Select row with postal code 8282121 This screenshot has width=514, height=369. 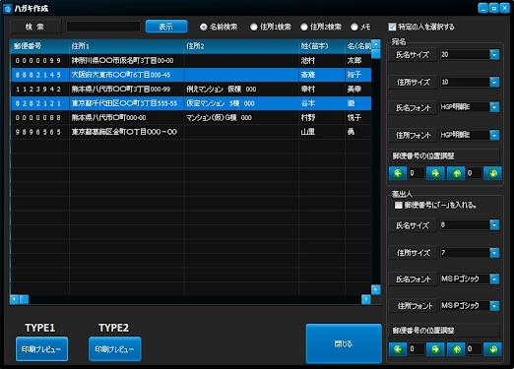tap(191, 103)
